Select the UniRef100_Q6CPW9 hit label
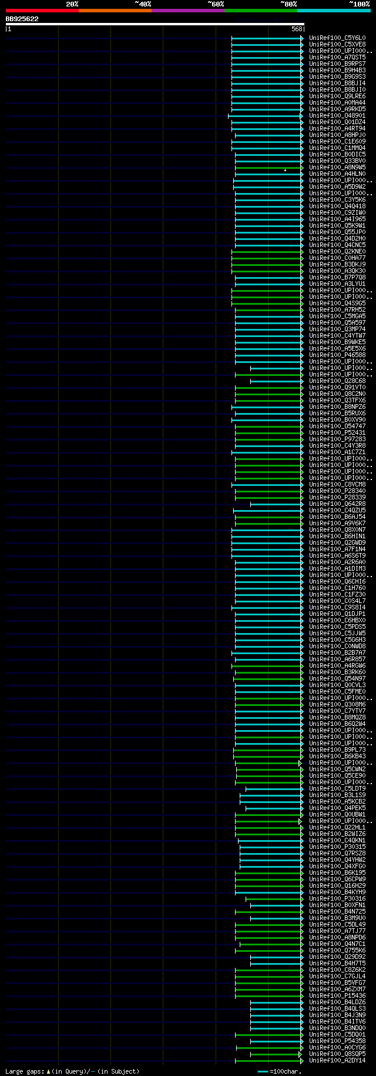Screen dimensions: 376x1076 337,879
